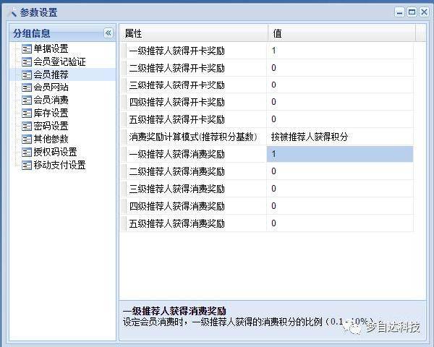Open 授权码设置 group
The height and width of the screenshot is (347, 434).
(x=56, y=152)
